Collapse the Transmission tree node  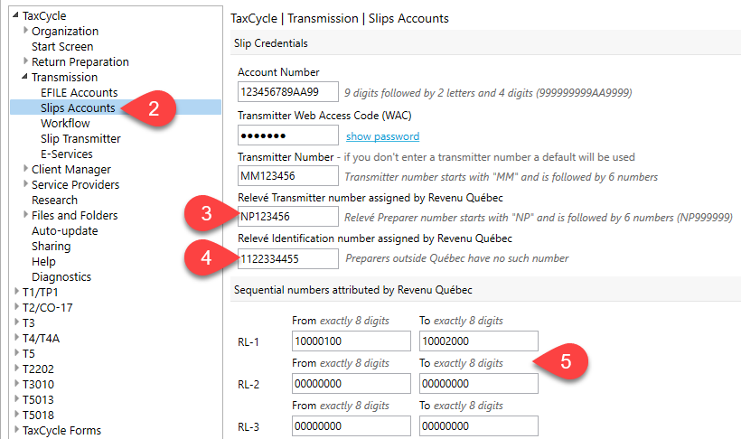click(x=24, y=76)
